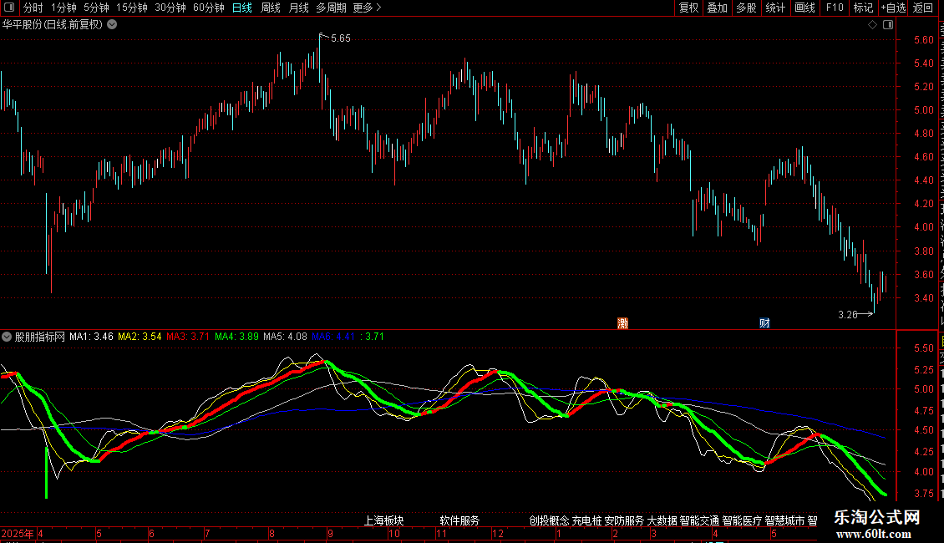Switch to 分时 intraday view
This screenshot has height=543, width=944.
33,8
